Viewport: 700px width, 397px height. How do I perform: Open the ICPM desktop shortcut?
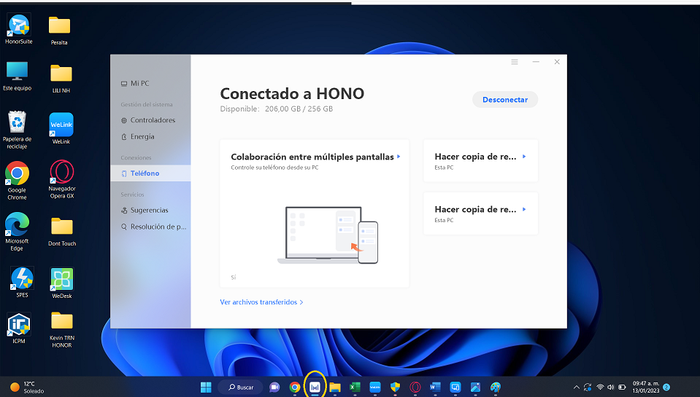(x=18, y=324)
